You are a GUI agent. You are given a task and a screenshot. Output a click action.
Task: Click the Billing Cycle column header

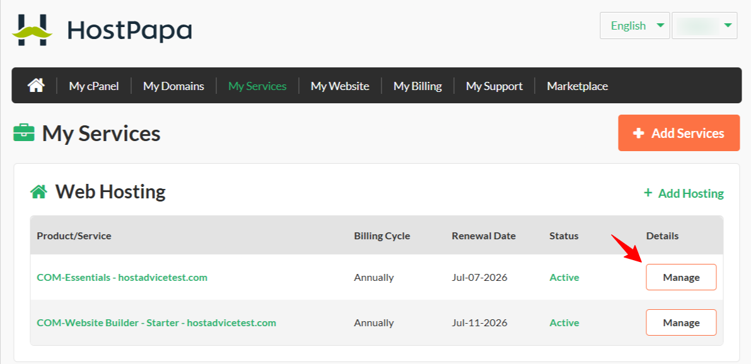coord(382,236)
